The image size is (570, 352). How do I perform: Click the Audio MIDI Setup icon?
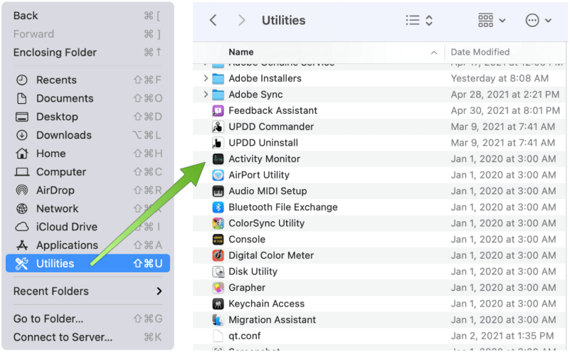(218, 191)
